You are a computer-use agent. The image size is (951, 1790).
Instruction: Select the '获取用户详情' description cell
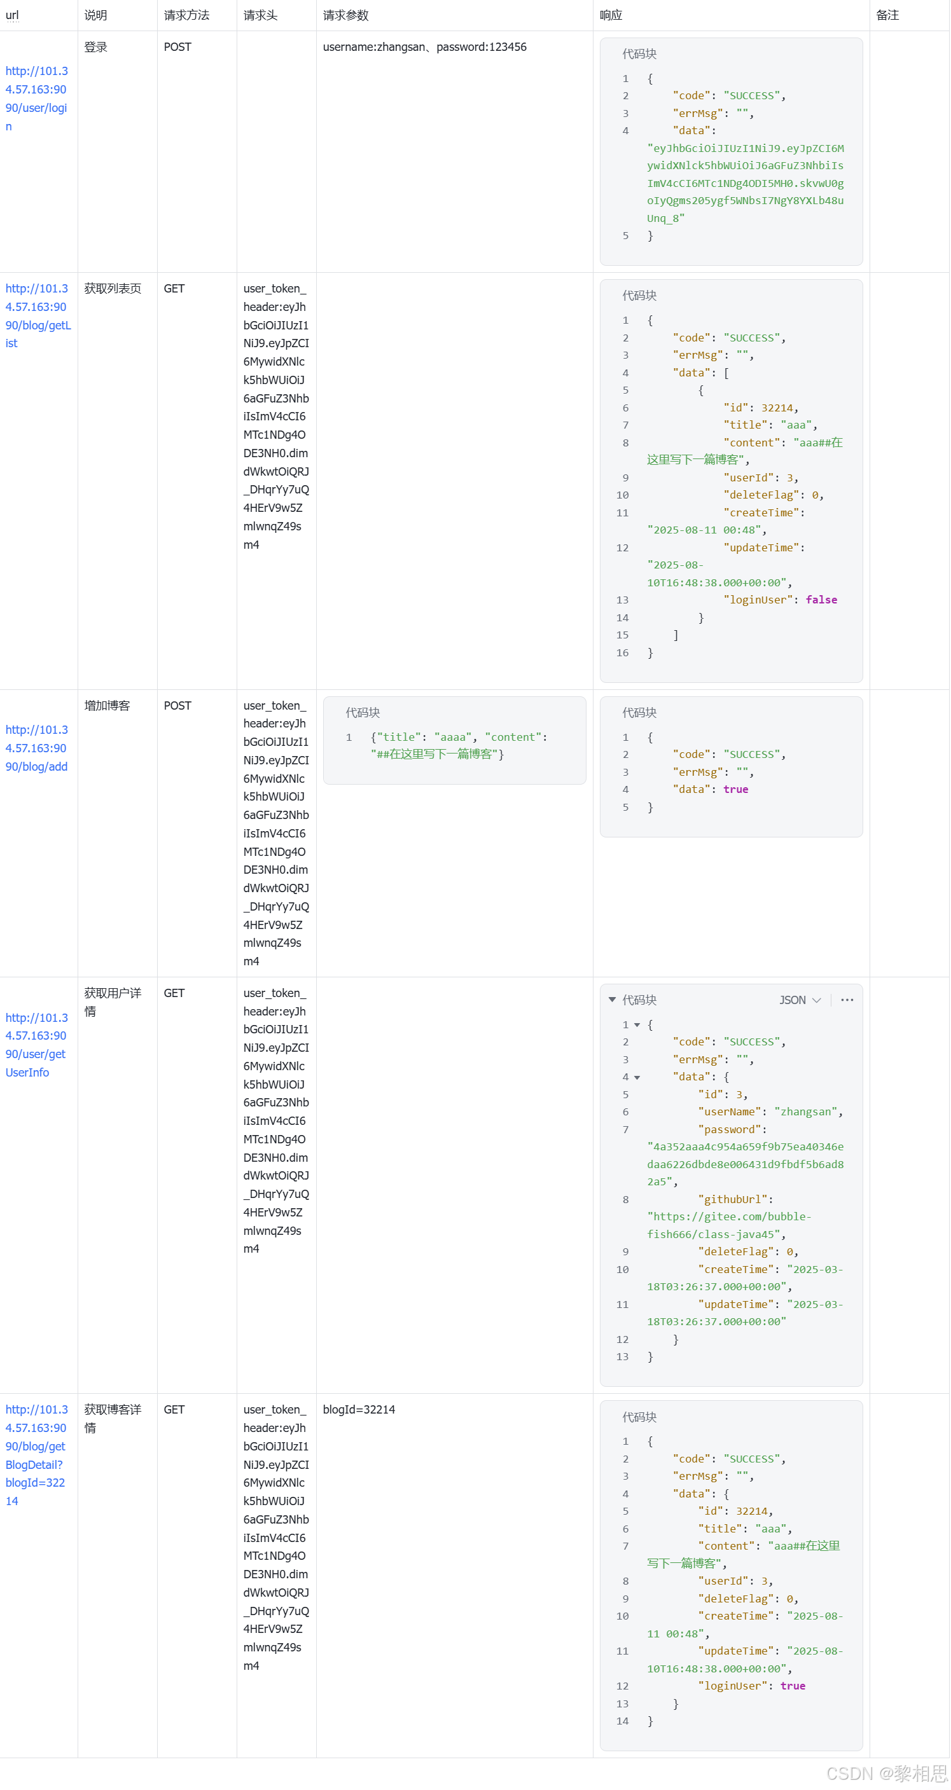click(113, 1002)
